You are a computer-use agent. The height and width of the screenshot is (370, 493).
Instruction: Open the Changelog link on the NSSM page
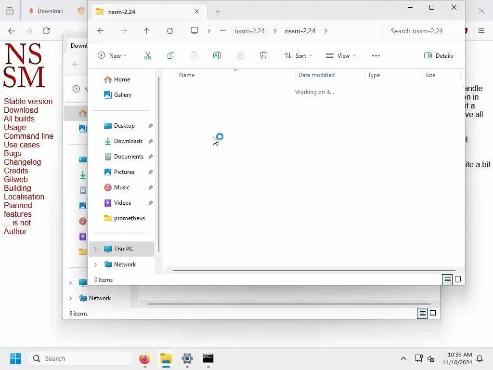point(22,162)
